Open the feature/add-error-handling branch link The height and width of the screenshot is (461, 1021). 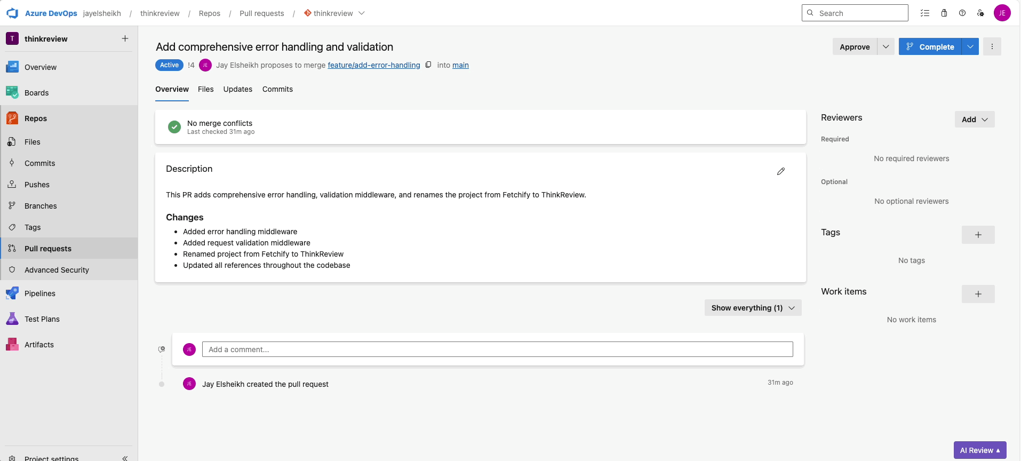[x=373, y=65]
